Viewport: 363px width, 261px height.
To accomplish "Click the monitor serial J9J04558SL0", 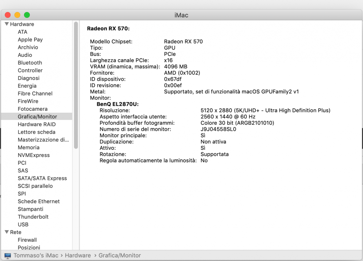I will point(218,129).
